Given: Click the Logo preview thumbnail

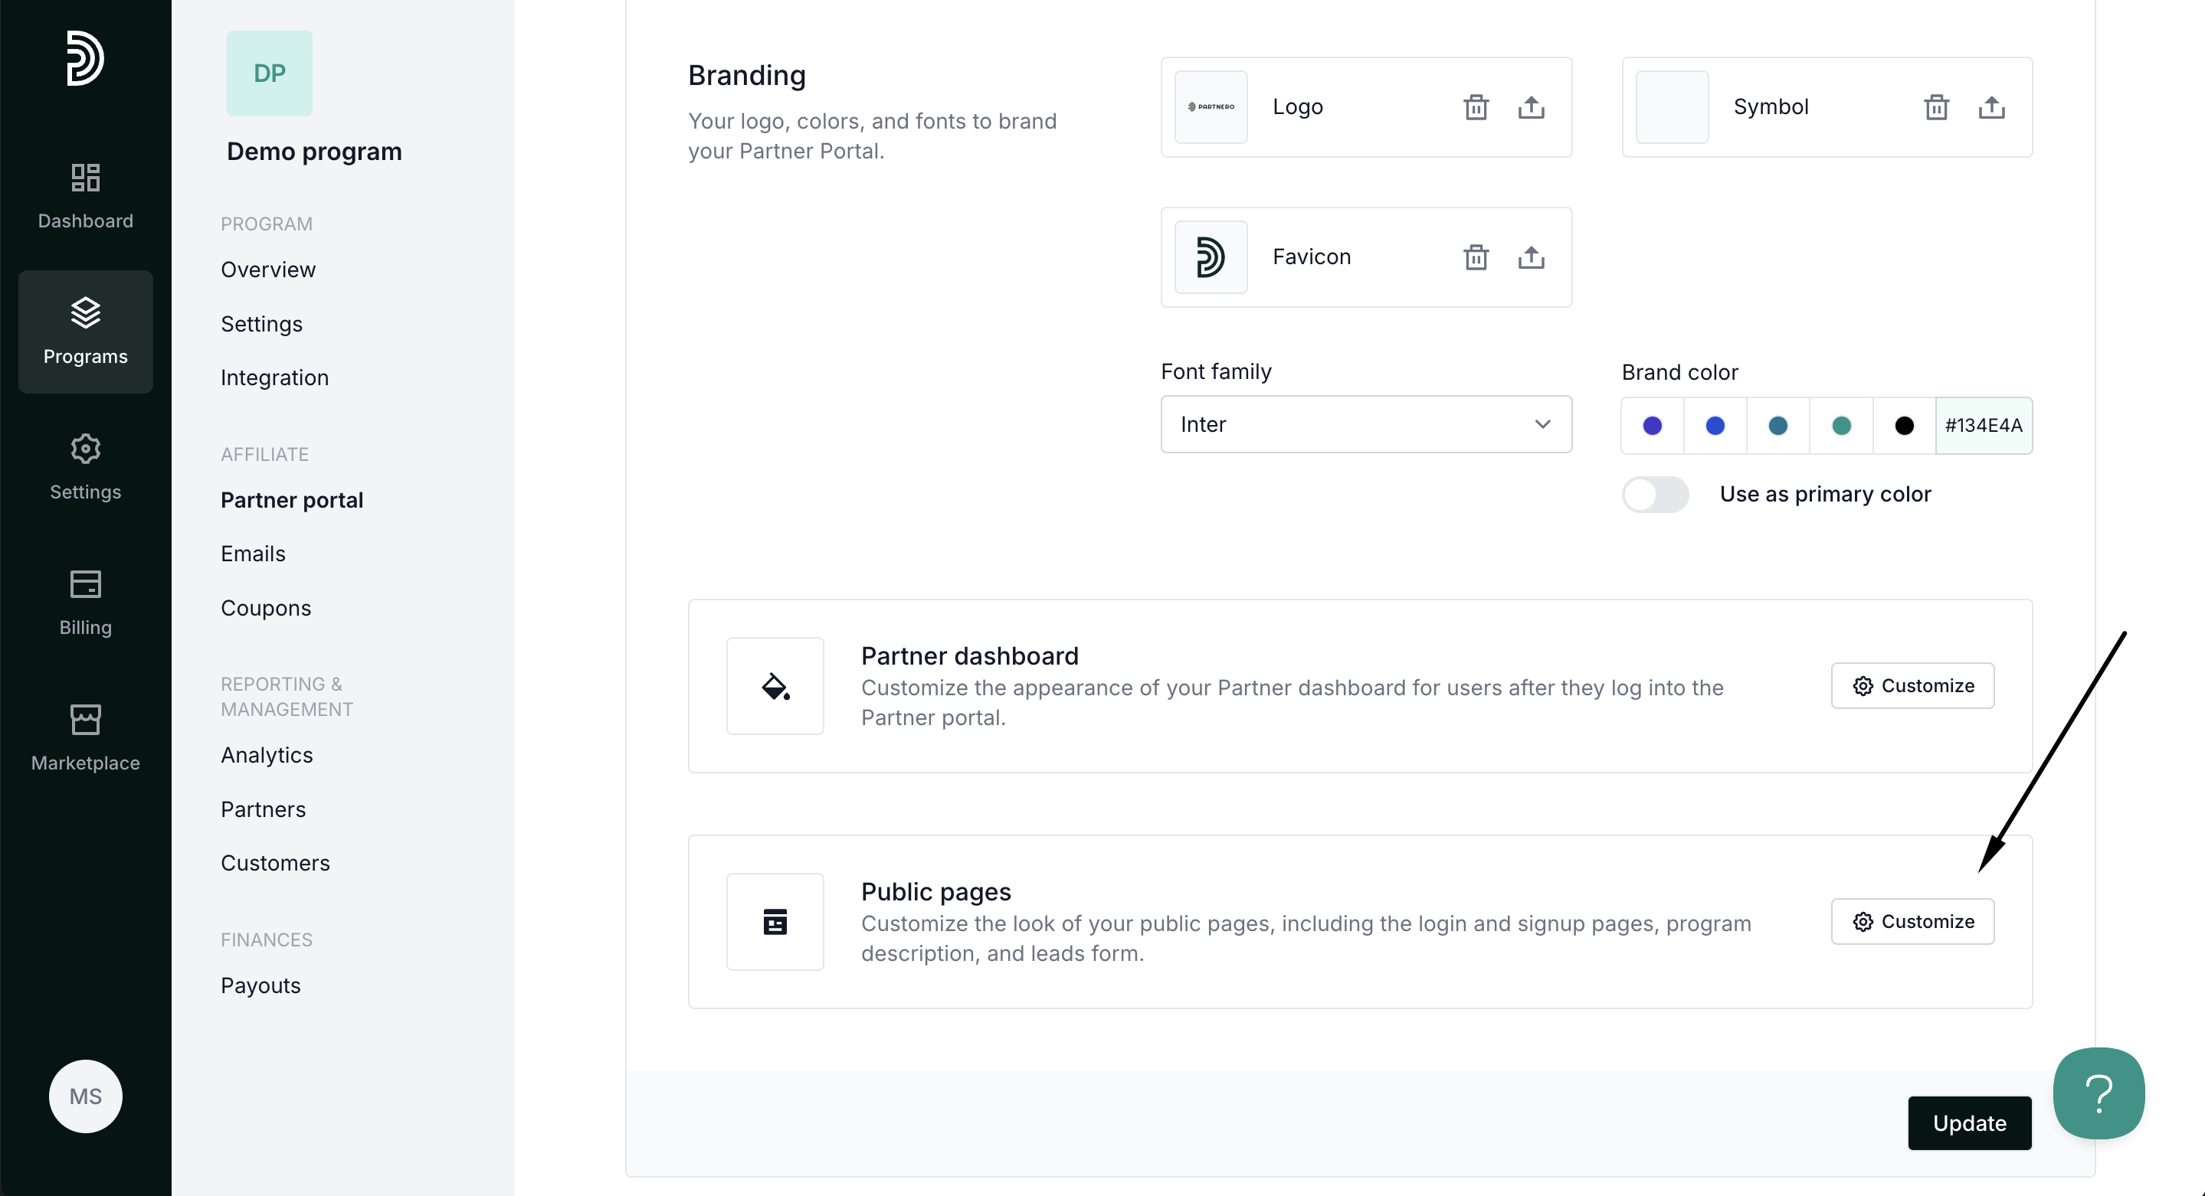Looking at the screenshot, I should tap(1211, 107).
